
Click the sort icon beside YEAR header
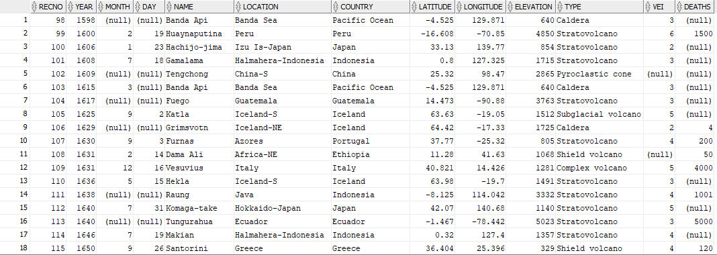tap(70, 7)
